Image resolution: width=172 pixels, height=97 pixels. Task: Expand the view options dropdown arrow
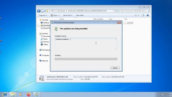point(139,15)
